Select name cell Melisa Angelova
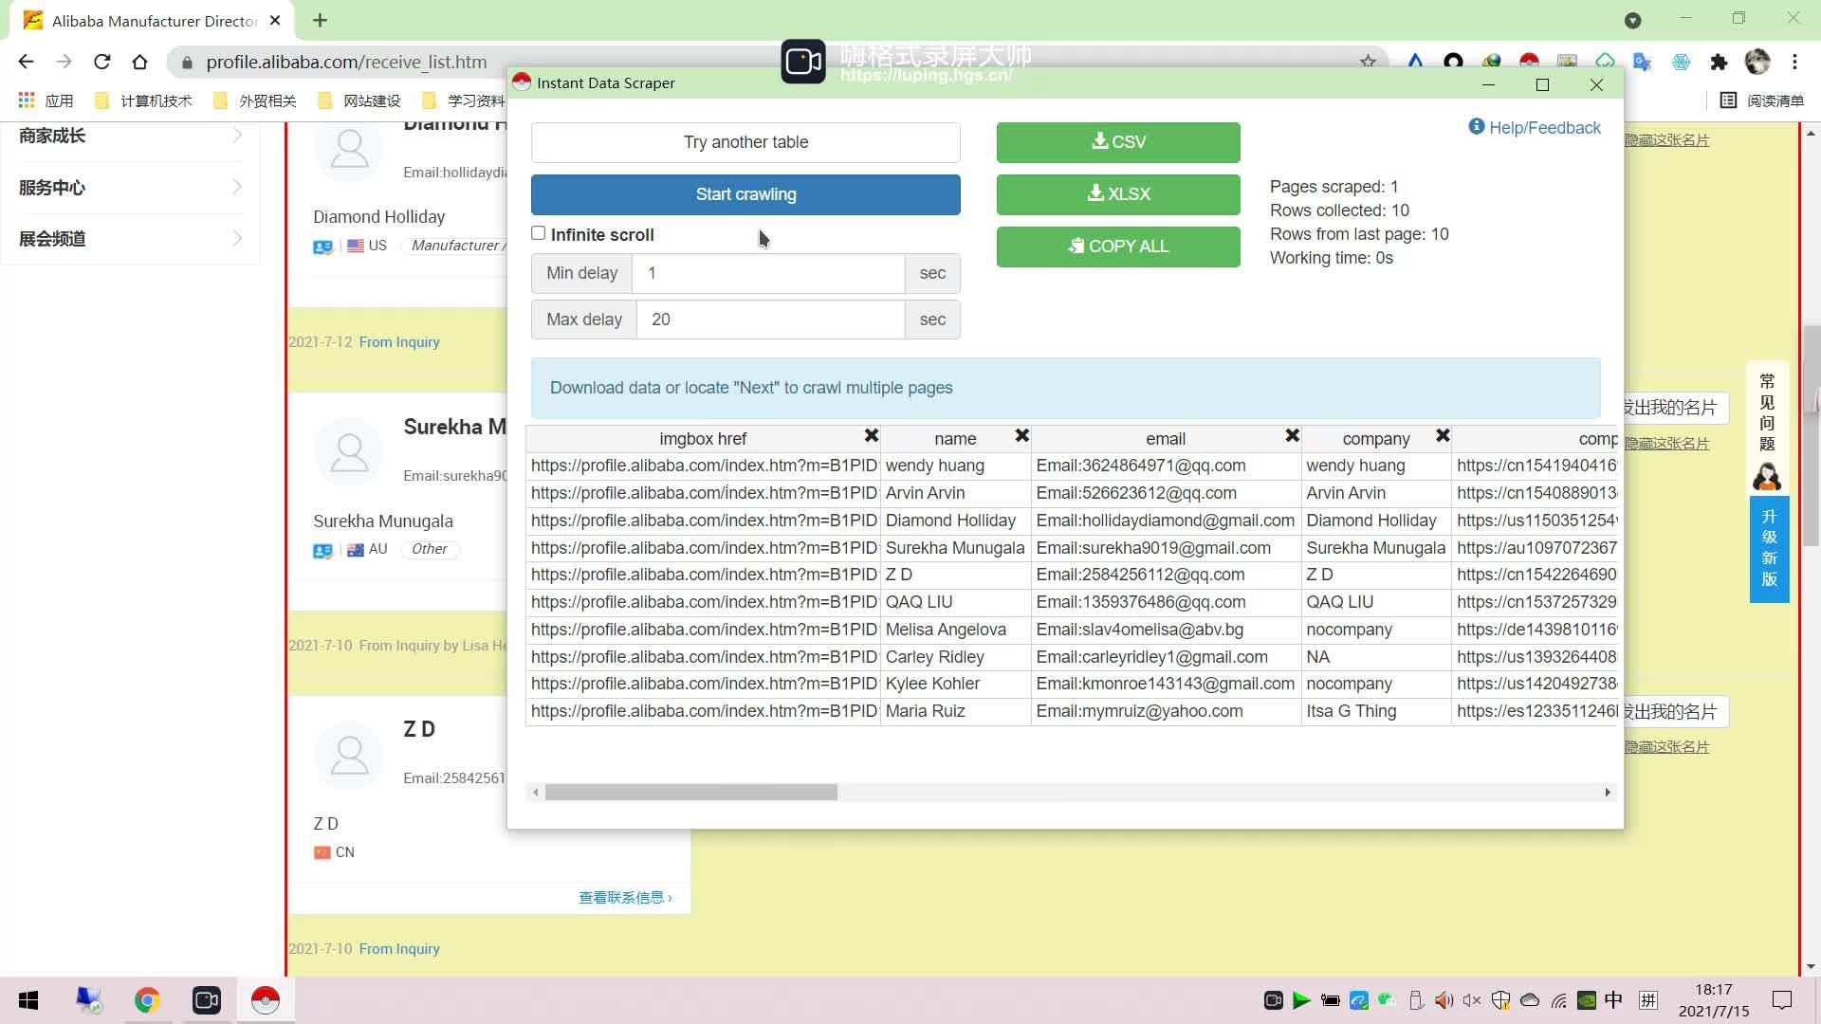 [x=955, y=630]
